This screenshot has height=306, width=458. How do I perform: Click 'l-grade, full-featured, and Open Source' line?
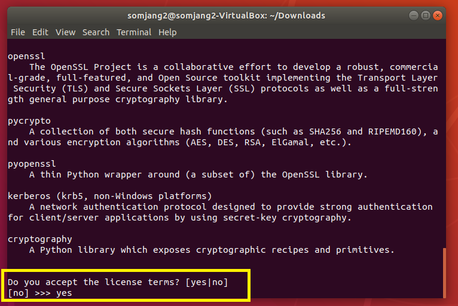(223, 78)
